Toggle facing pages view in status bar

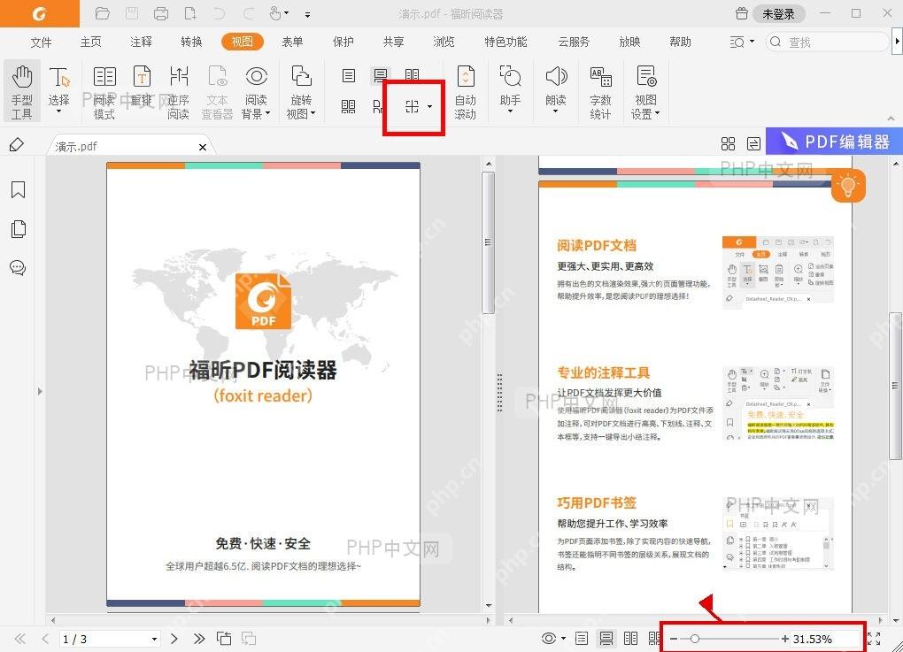[630, 638]
